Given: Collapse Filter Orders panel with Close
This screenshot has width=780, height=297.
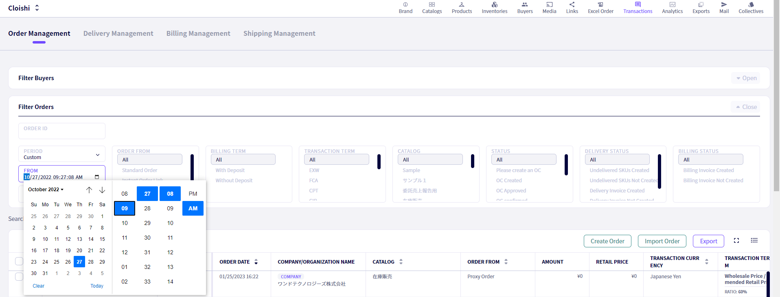Looking at the screenshot, I should click(x=746, y=107).
